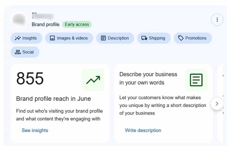Click the Write description link

coord(143,130)
